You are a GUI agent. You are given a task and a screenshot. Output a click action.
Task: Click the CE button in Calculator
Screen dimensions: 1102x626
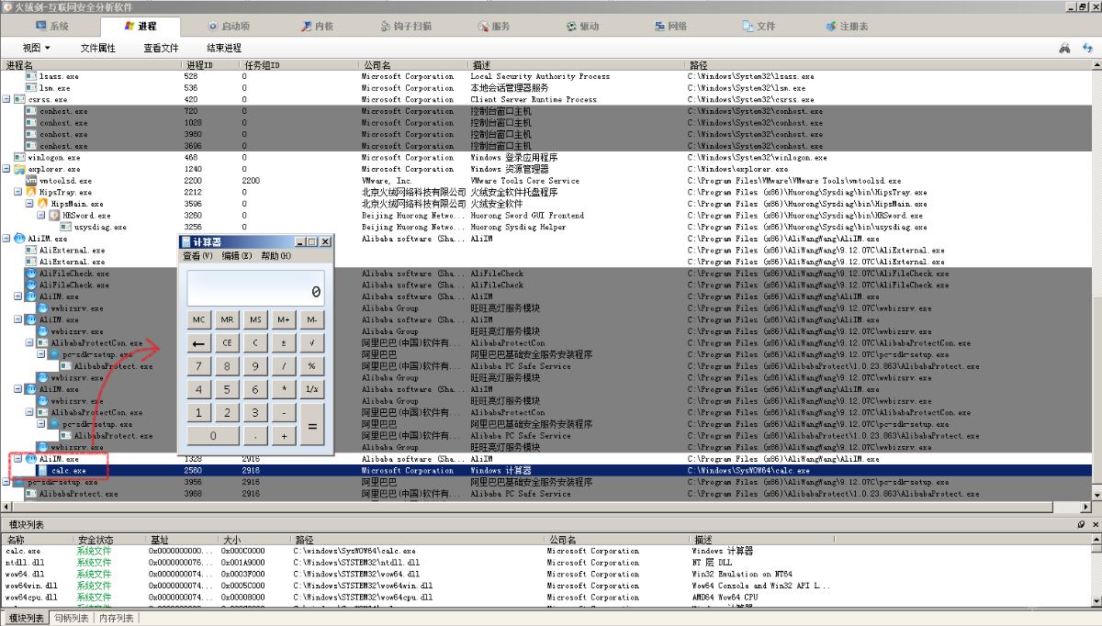tap(227, 342)
